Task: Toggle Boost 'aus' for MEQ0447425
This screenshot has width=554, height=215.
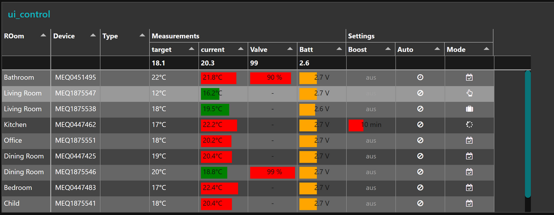Action: pyautogui.click(x=371, y=156)
